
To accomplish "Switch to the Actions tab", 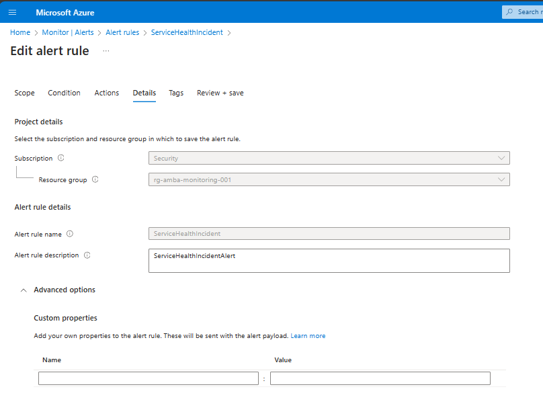I will (107, 93).
